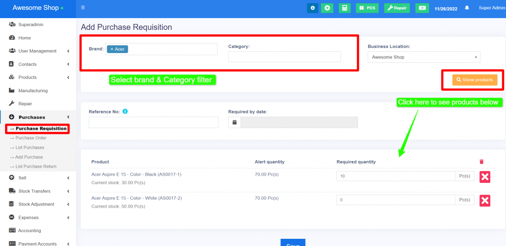Click the notification bell icon
Screen dimensions: 506x246
(467, 8)
